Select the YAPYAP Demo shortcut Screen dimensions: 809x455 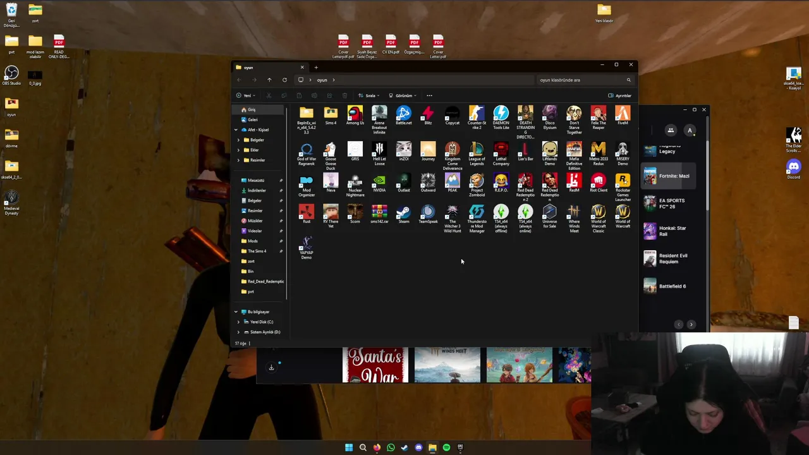(307, 248)
